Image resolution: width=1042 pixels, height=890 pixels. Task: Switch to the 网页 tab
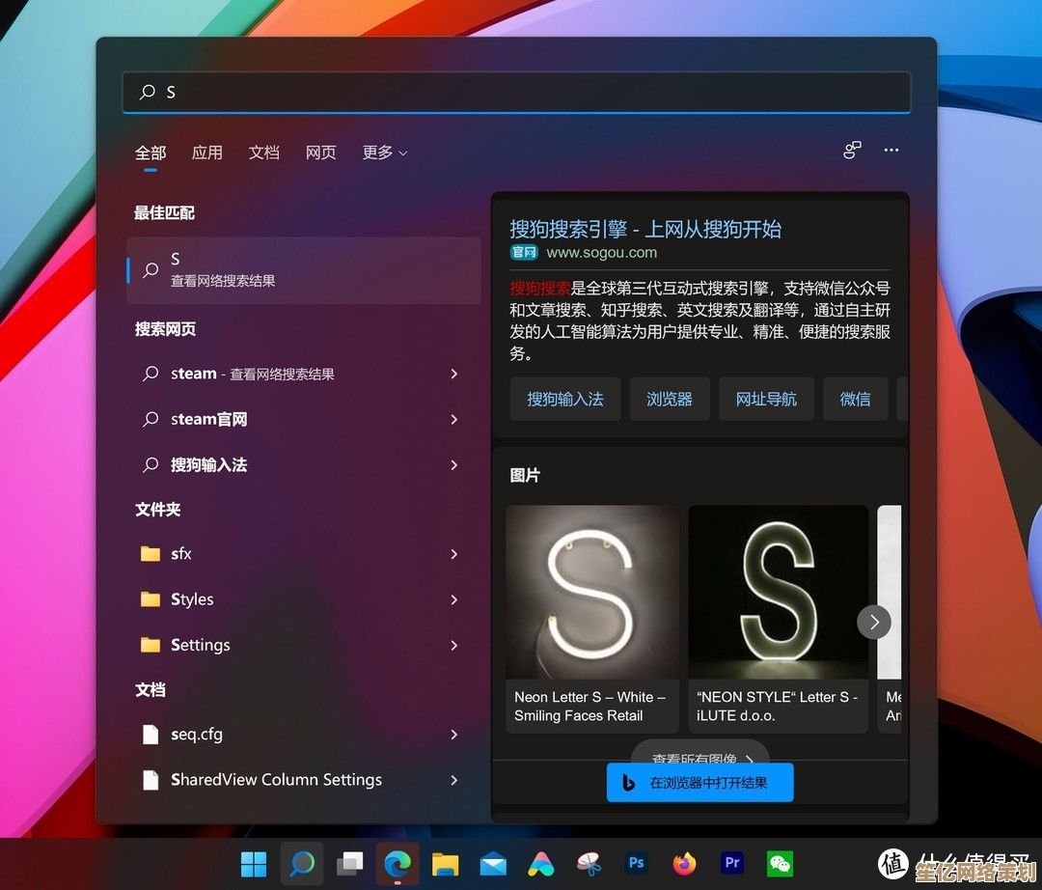(321, 153)
